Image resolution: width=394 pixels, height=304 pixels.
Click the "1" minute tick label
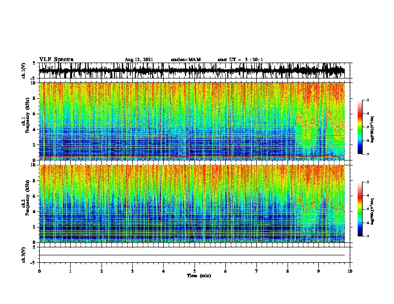70,271
